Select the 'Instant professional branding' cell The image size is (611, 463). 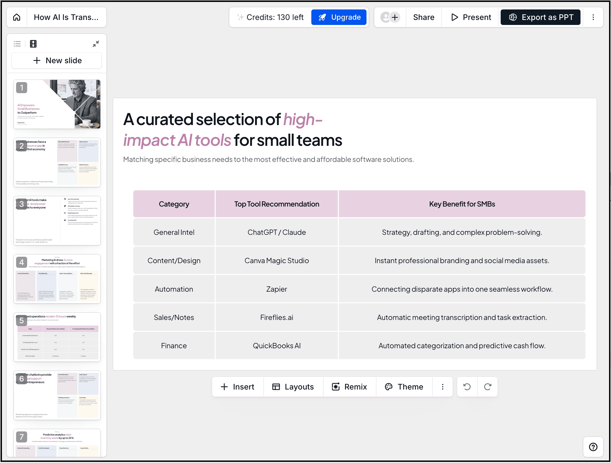[462, 261]
